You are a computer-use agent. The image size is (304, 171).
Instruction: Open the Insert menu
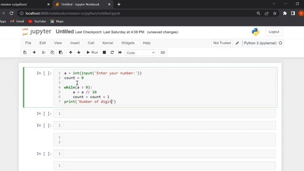pyautogui.click(x=75, y=43)
